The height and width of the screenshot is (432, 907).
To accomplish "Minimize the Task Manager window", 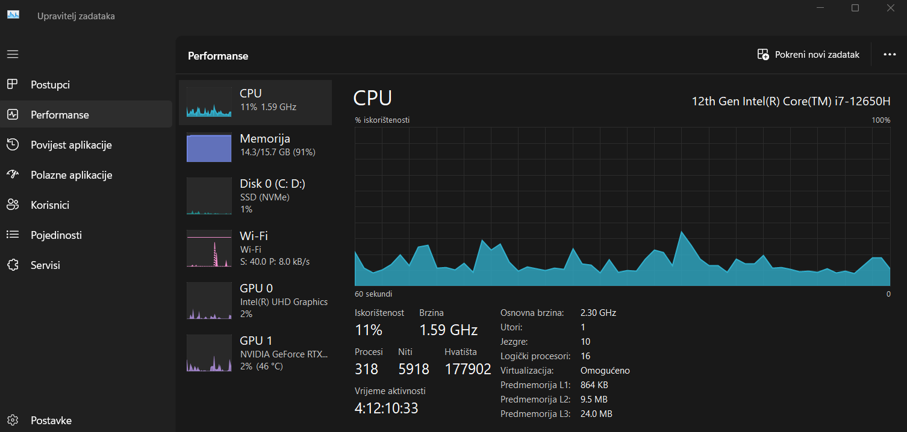I will pos(820,8).
